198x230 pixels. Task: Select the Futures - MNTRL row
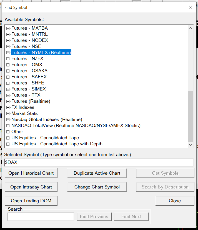pos(30,34)
